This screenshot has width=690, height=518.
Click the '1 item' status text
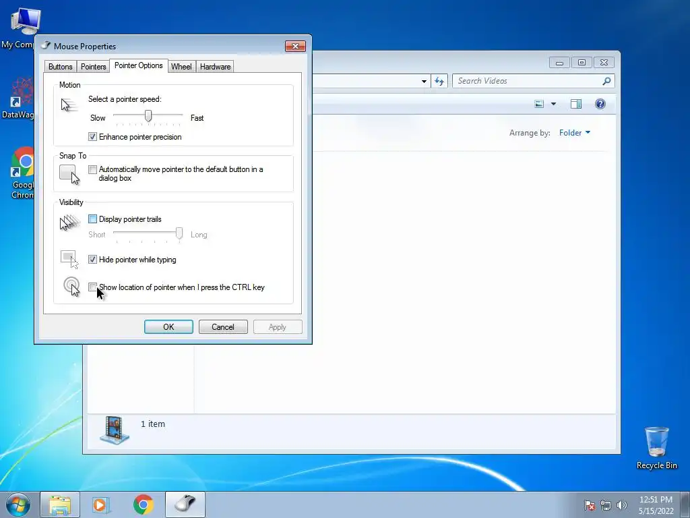pos(153,424)
